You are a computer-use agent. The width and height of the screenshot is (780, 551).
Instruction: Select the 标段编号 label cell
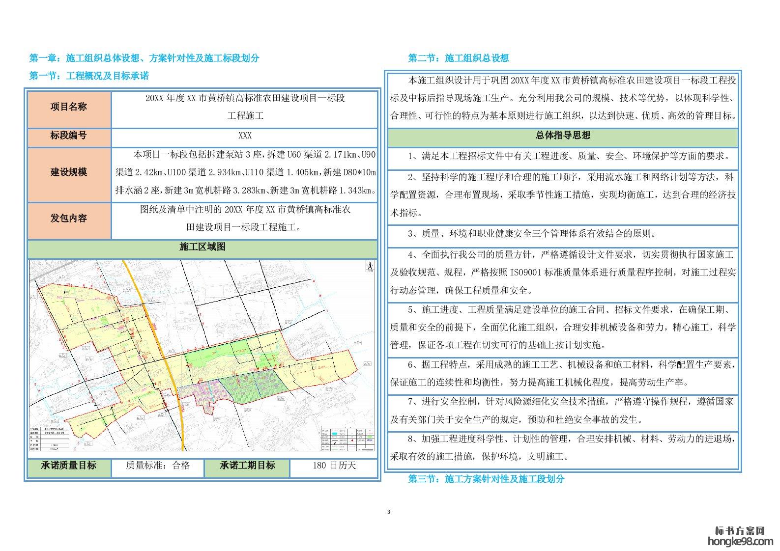point(69,136)
